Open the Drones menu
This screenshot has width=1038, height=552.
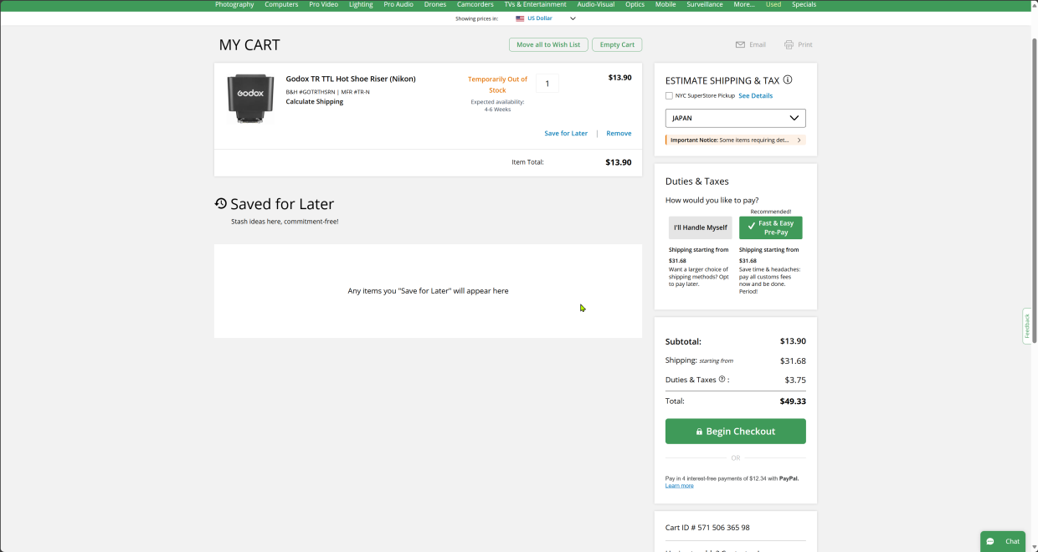click(435, 5)
